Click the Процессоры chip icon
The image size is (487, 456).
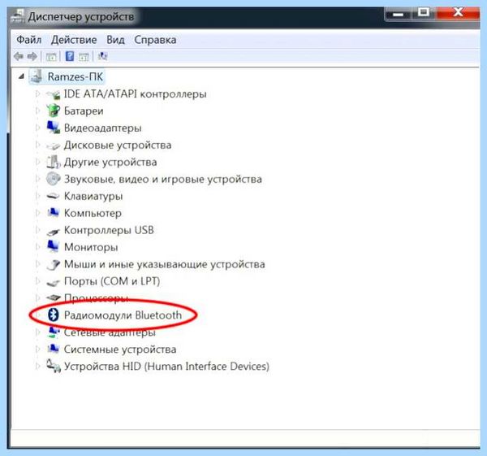[53, 298]
